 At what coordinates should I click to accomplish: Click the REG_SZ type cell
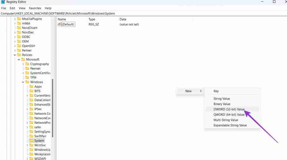coord(94,24)
